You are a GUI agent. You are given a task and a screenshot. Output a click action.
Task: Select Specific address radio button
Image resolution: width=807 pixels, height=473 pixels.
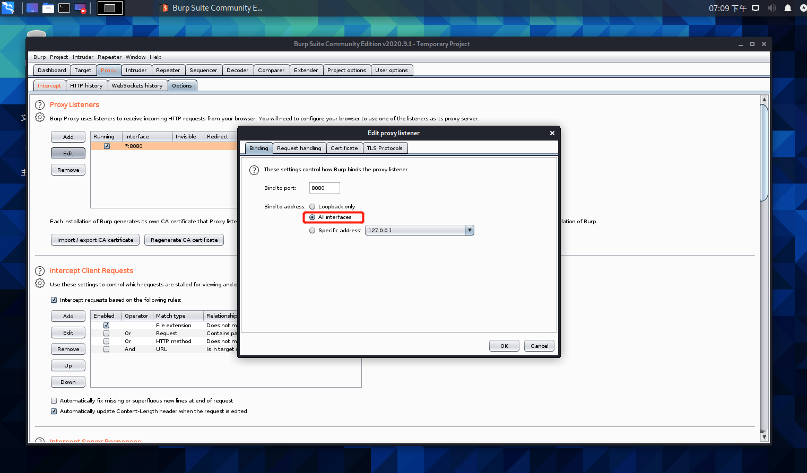[313, 231]
